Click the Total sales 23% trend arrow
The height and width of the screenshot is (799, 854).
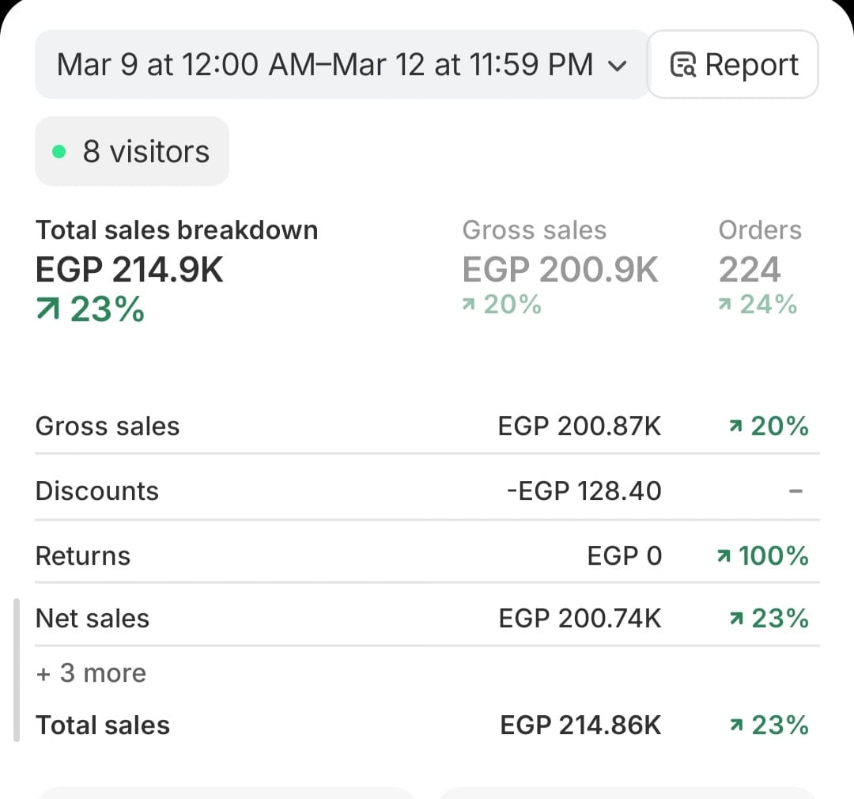pyautogui.click(x=736, y=726)
